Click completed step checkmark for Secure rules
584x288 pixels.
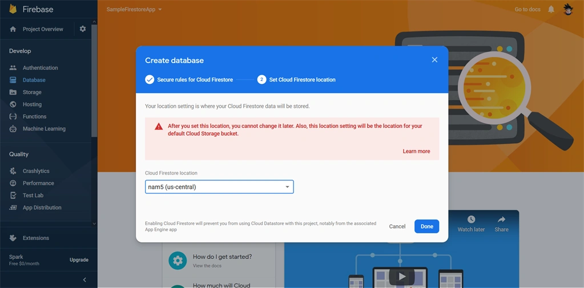pyautogui.click(x=150, y=80)
